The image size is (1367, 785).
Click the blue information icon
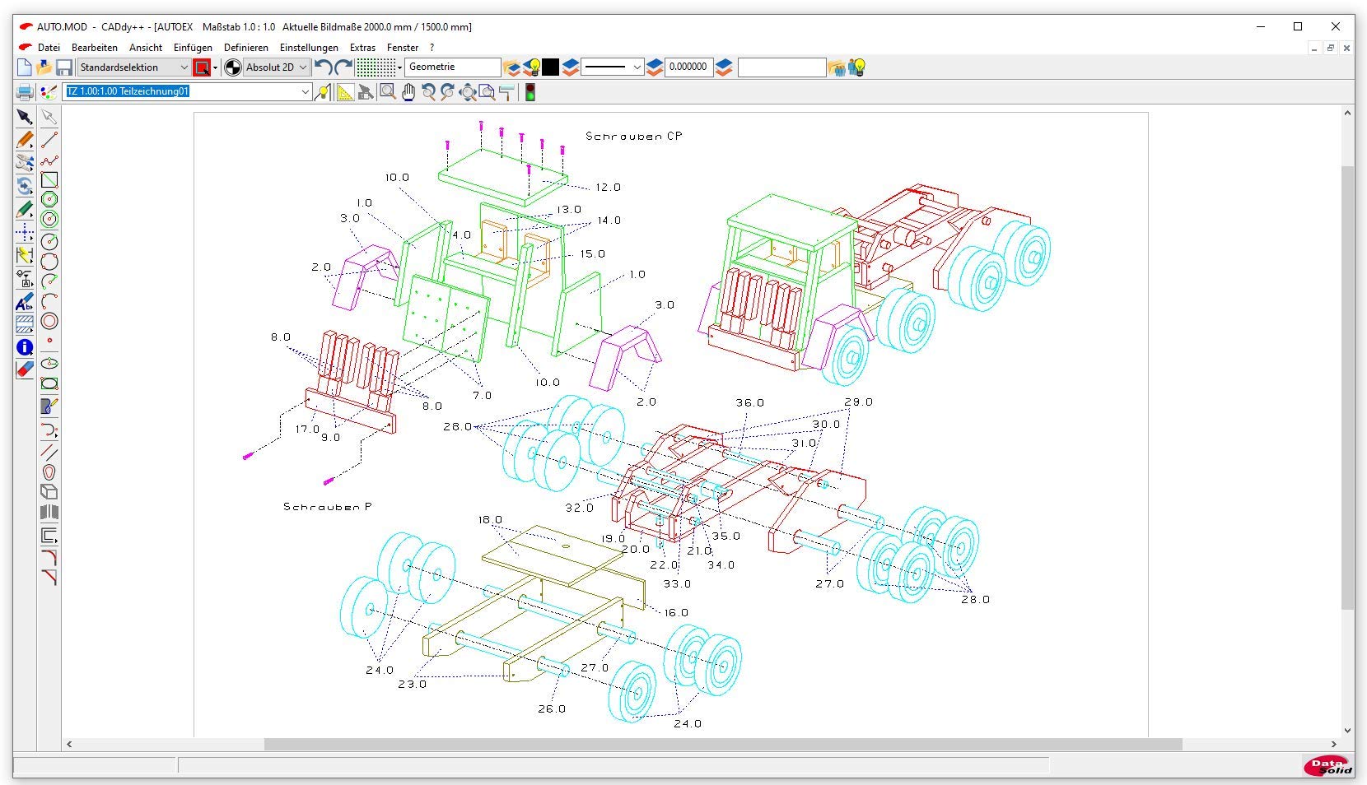(x=25, y=347)
